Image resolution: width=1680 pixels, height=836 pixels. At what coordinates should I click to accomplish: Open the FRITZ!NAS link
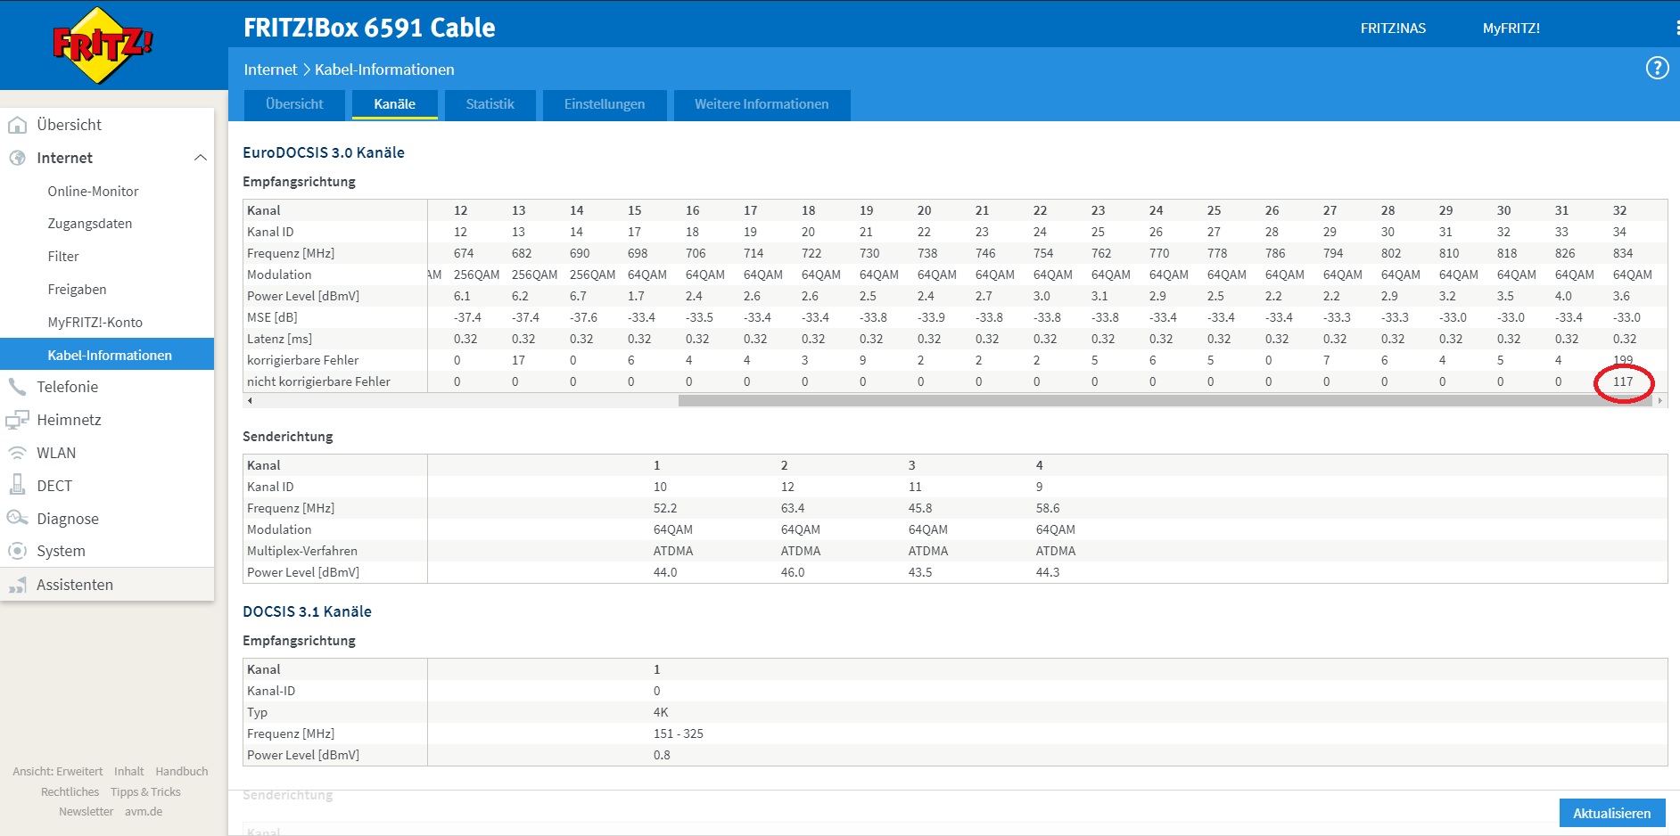pos(1393,29)
